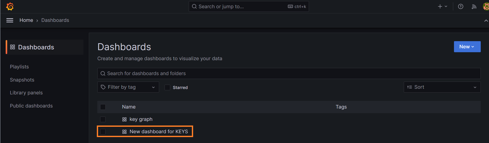Click the Grafana logo icon

10,6
